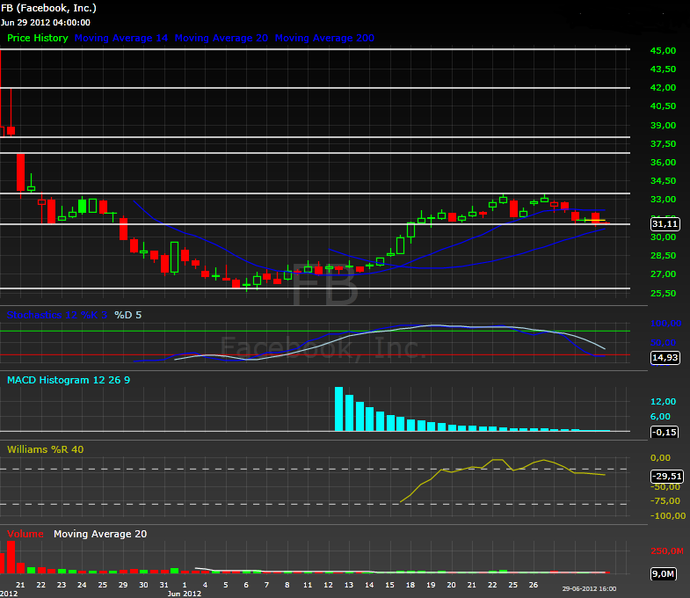The height and width of the screenshot is (598, 690).
Task: Click the 6,00 MACD axis label
Action: tap(660, 417)
